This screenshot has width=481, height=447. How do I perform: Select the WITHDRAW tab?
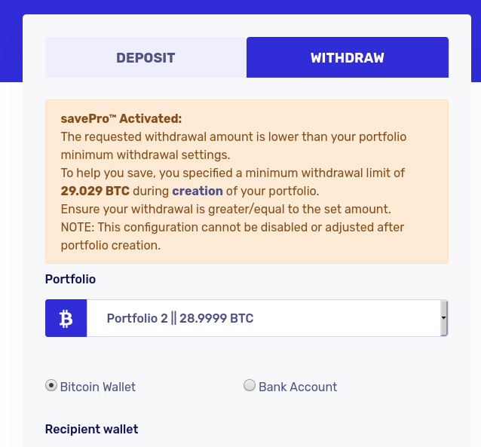348,57
